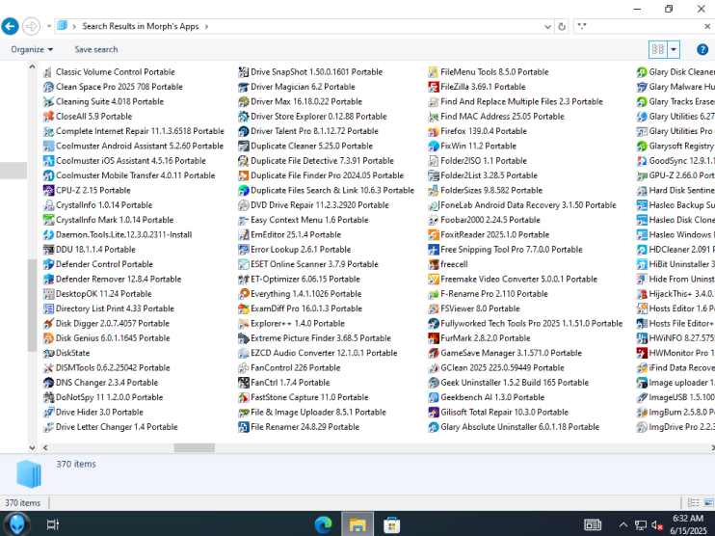Switch to large icons view in status bar
715x536 pixels.
(x=708, y=502)
